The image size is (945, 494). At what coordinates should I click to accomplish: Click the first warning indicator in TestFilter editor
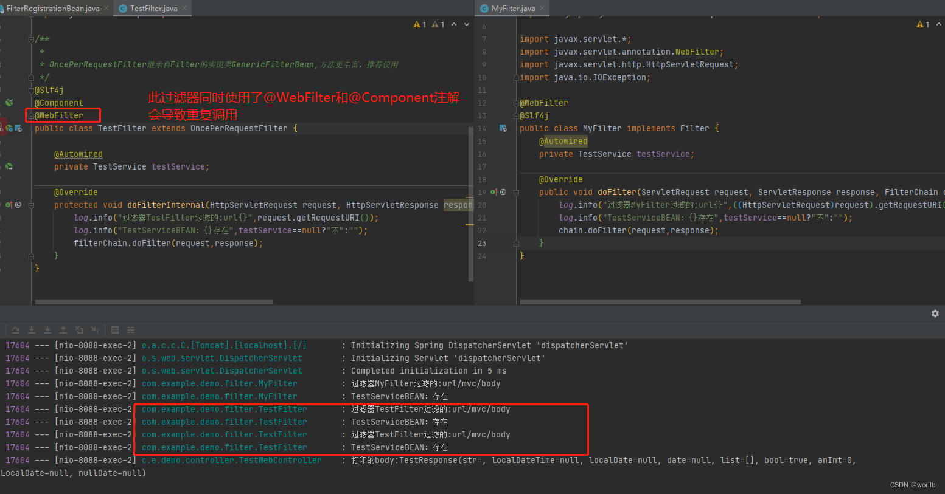click(x=420, y=24)
